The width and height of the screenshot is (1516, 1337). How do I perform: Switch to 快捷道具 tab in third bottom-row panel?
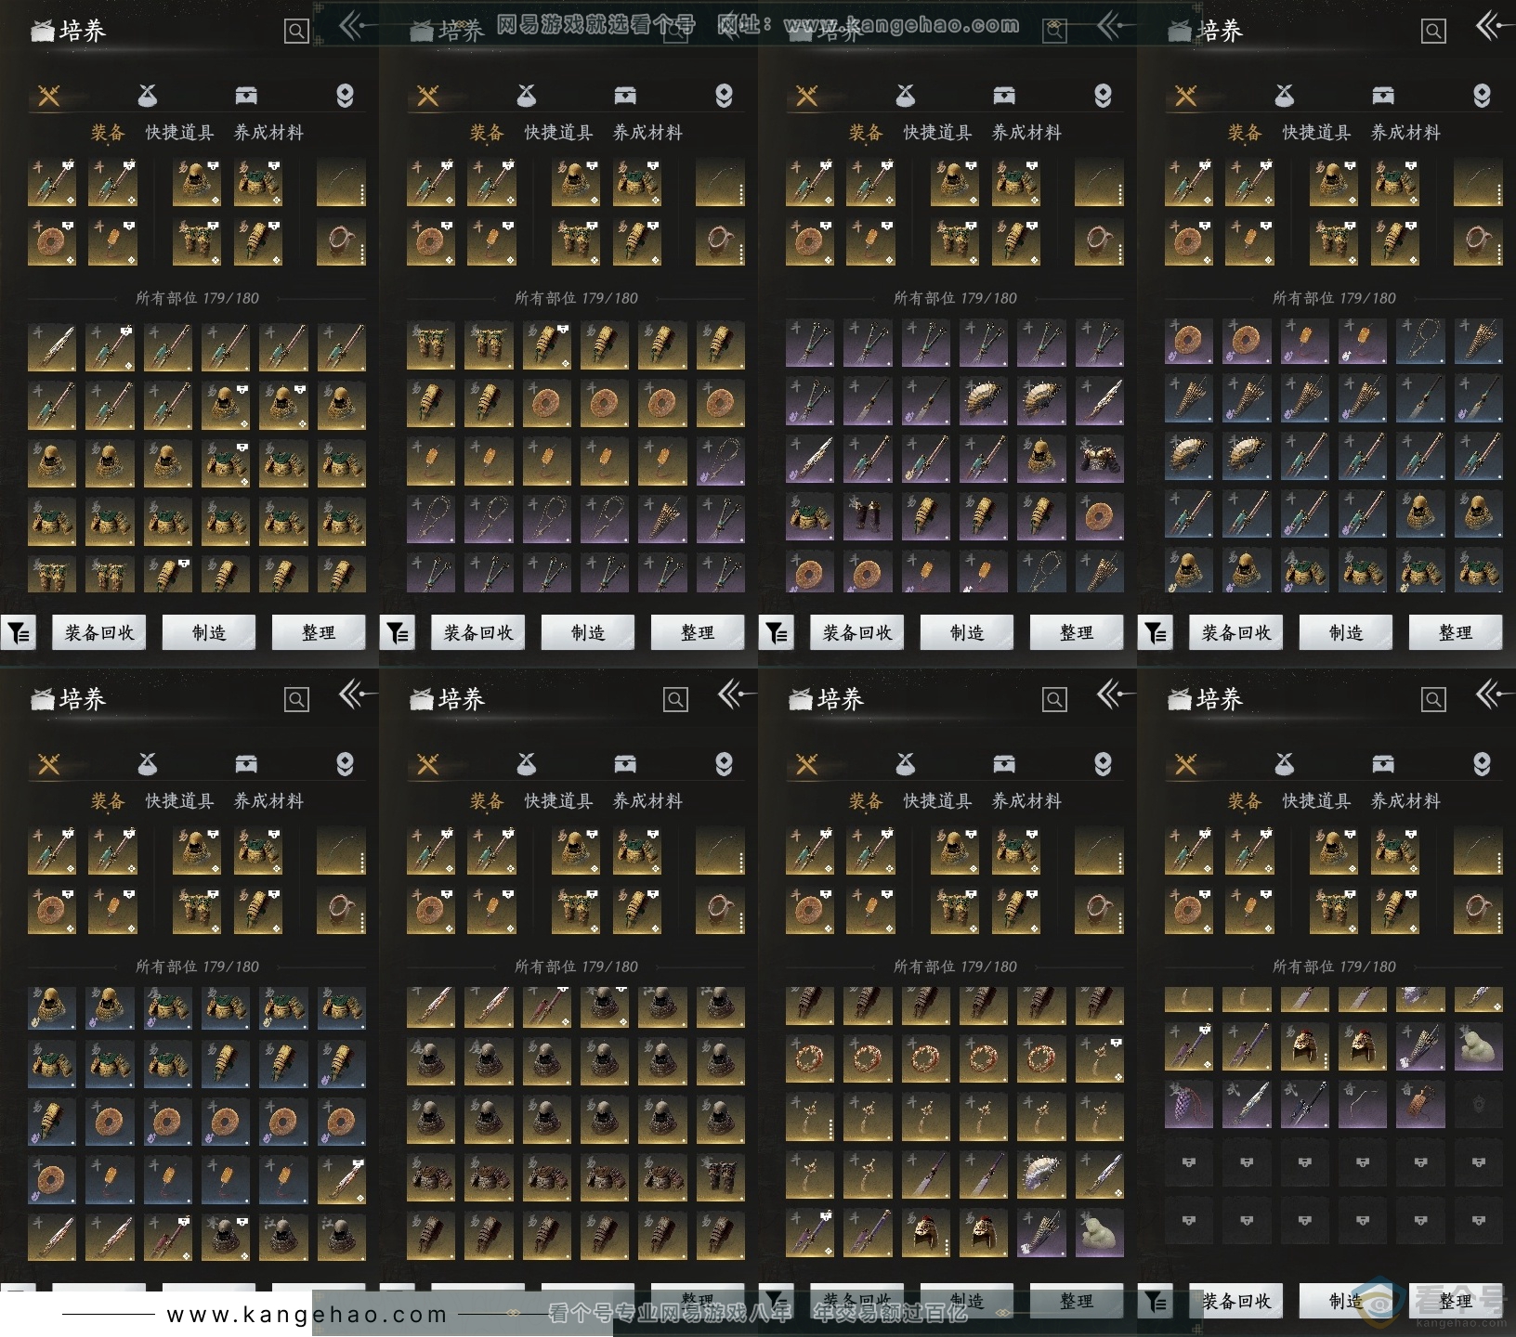[x=937, y=801]
